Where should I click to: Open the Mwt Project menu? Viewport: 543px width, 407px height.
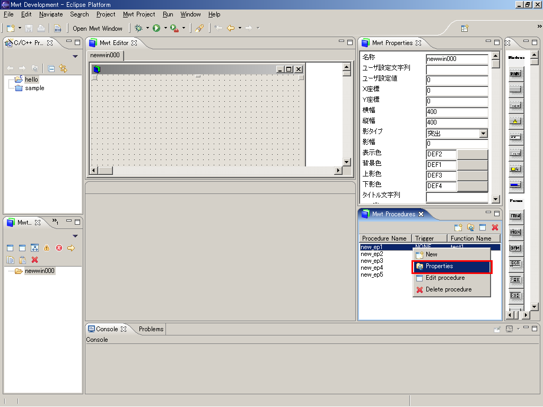(139, 14)
